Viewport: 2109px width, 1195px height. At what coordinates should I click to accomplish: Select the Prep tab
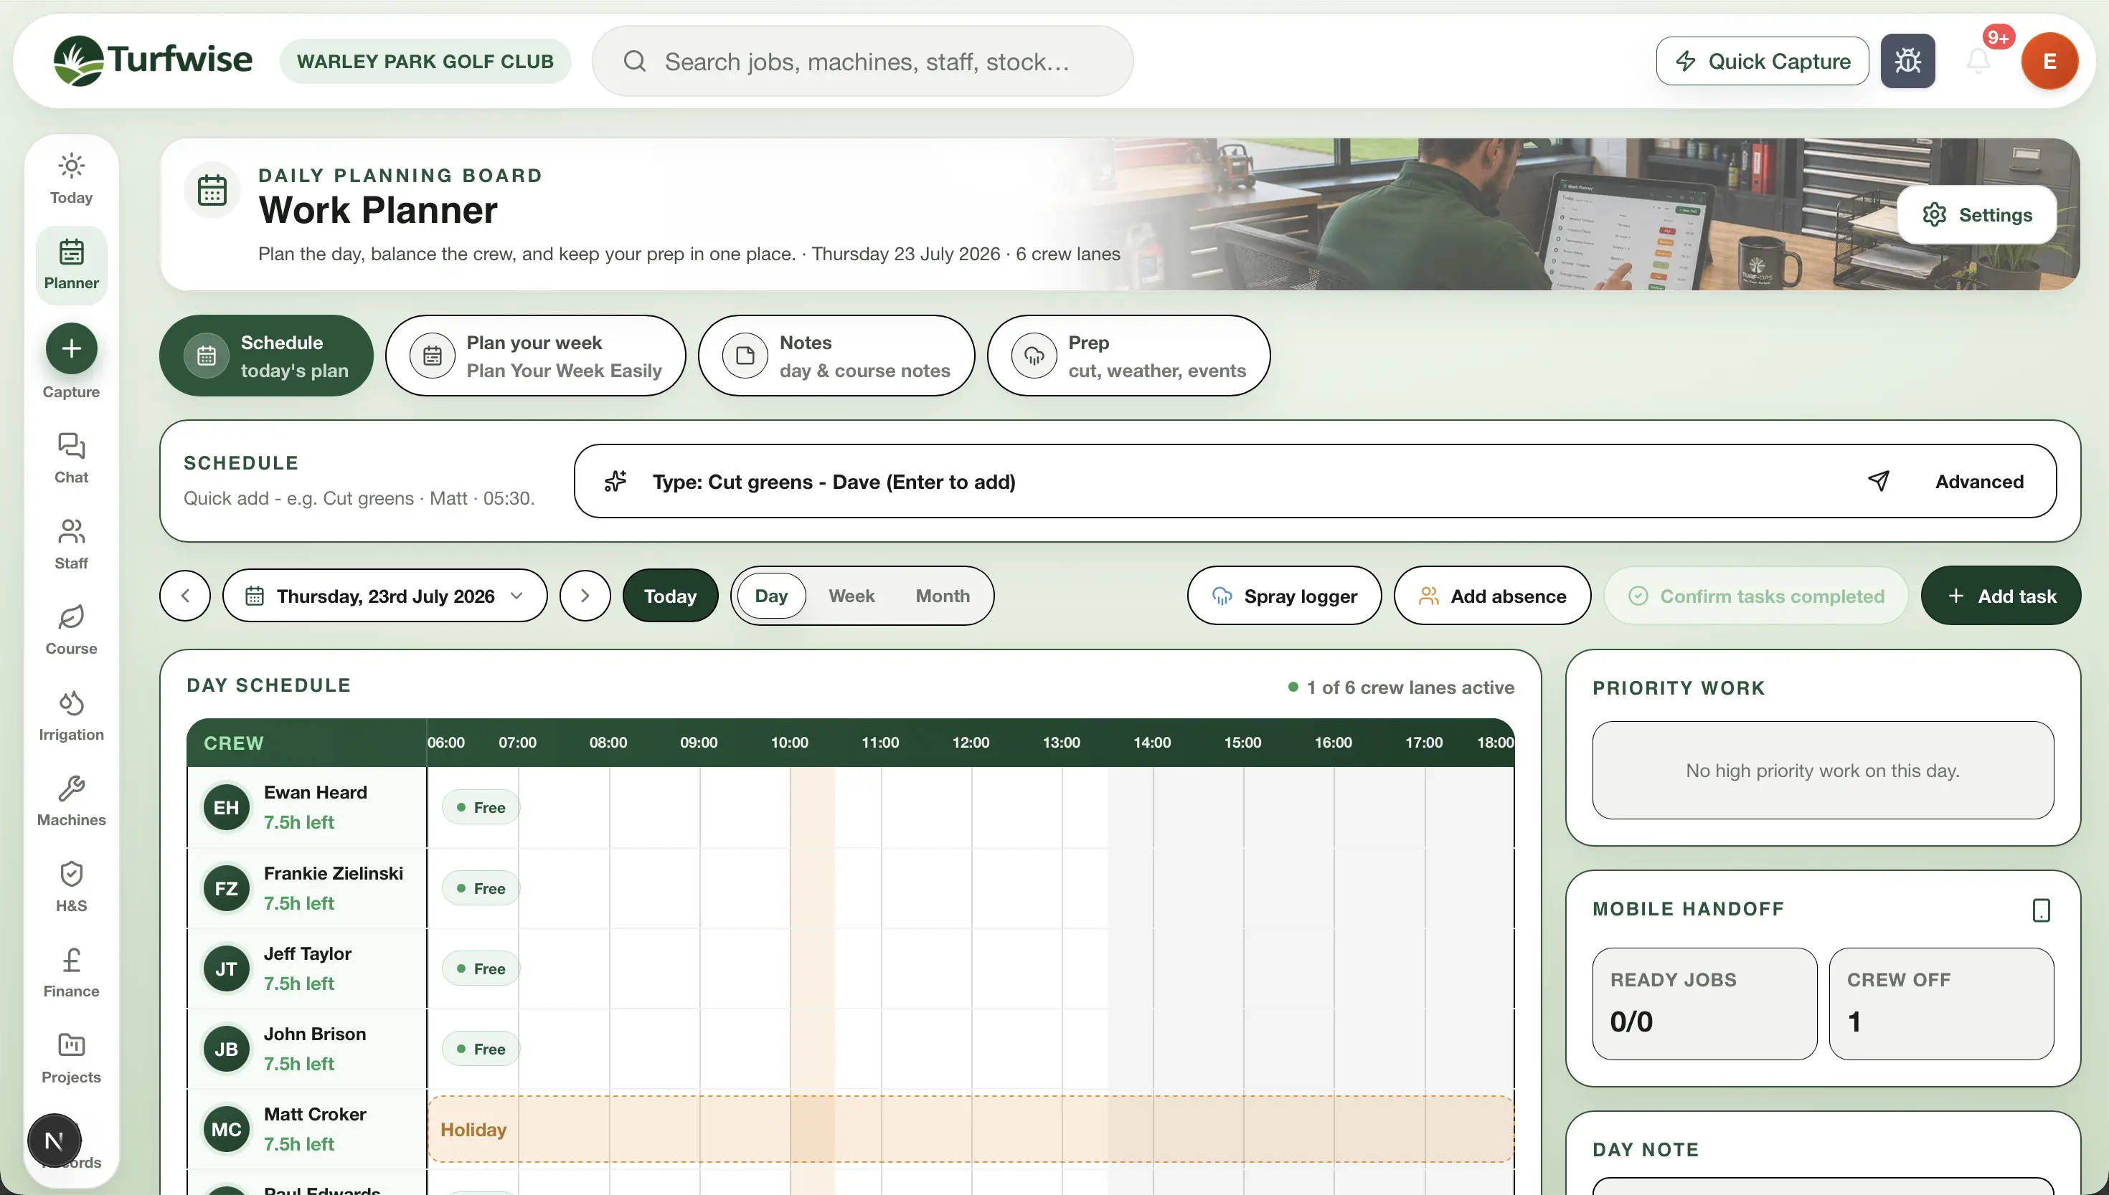[x=1128, y=356]
